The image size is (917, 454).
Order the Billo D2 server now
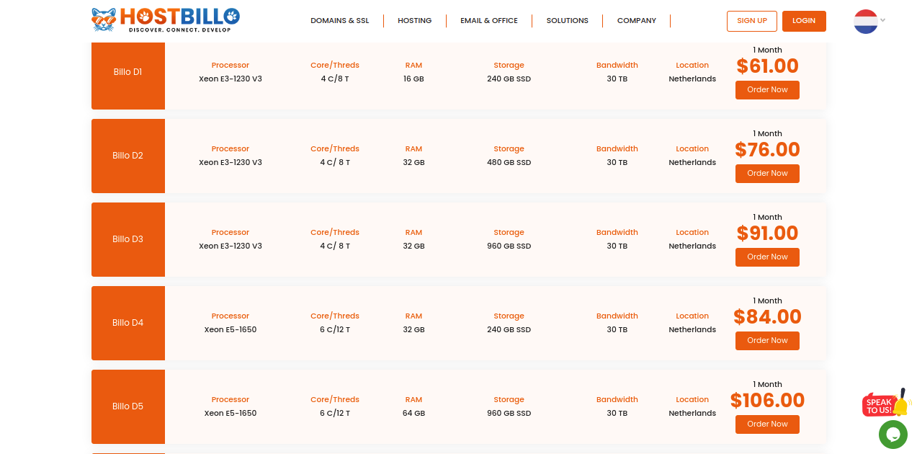click(767, 174)
